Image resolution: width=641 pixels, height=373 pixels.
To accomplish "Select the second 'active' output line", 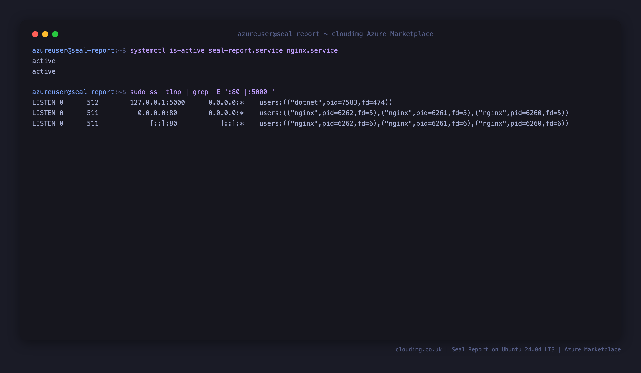I will point(44,71).
